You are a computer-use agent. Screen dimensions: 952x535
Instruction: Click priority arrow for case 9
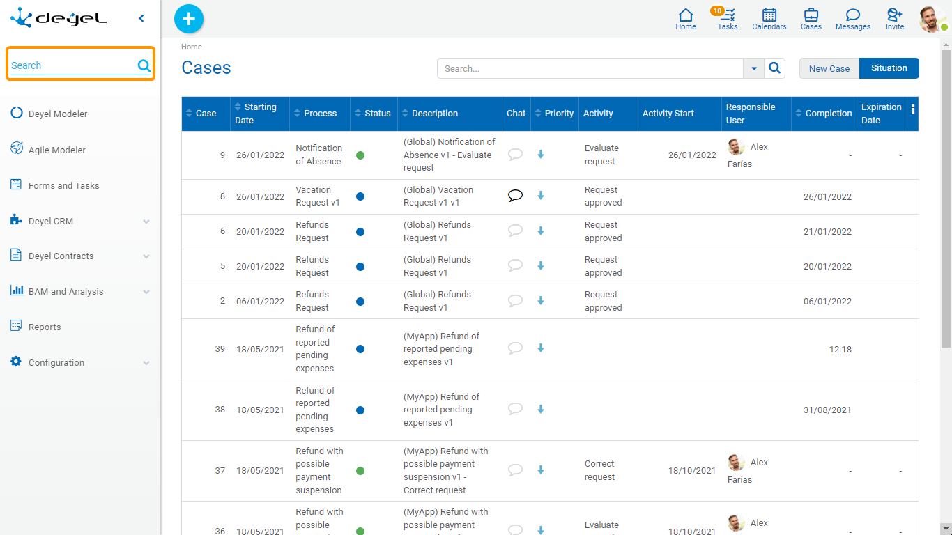click(x=540, y=155)
